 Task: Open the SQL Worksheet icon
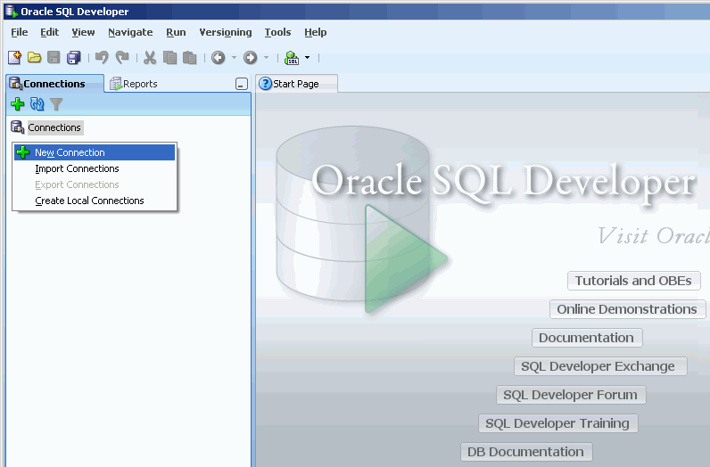click(x=292, y=57)
